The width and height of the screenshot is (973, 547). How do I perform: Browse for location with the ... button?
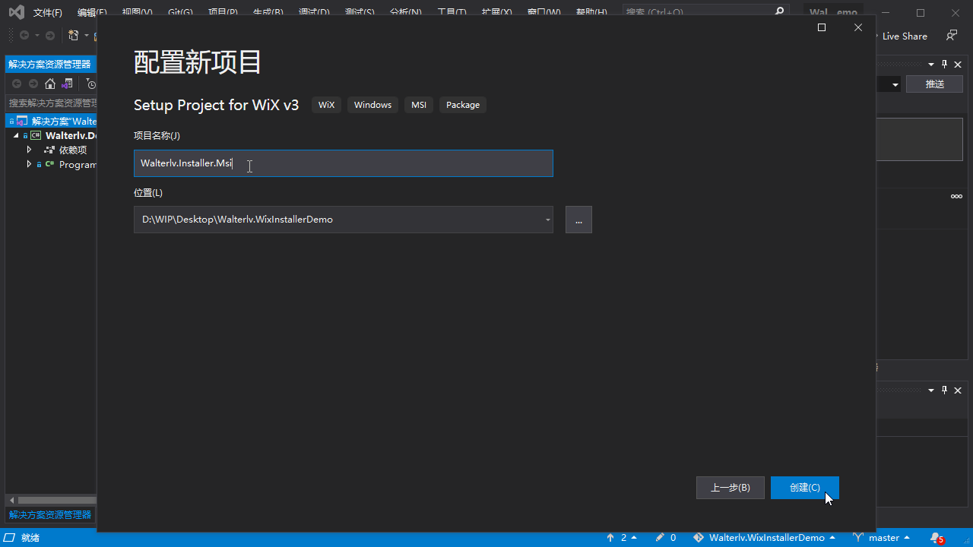tap(578, 220)
